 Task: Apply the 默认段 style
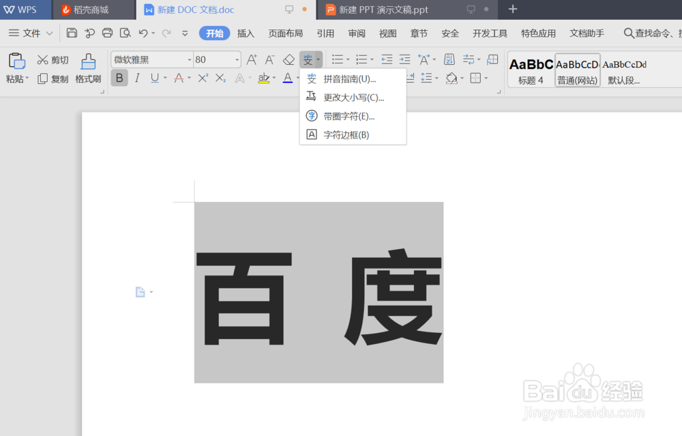624,70
